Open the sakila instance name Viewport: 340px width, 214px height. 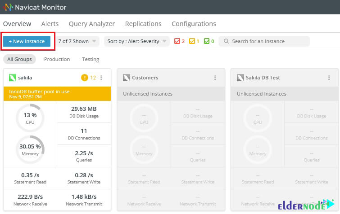coord(25,78)
